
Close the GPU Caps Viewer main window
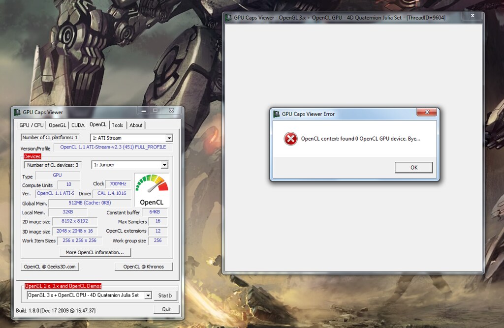172,111
